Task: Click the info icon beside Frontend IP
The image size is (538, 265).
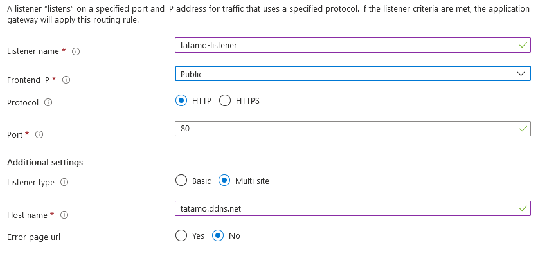Action: click(66, 80)
